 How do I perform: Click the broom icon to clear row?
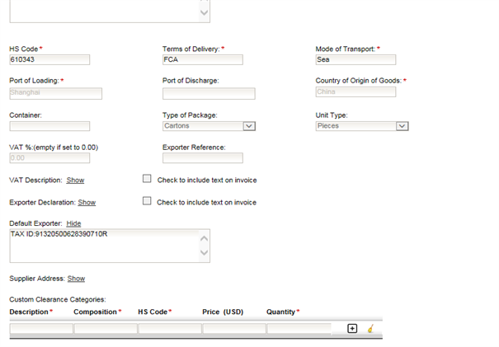pyautogui.click(x=370, y=328)
